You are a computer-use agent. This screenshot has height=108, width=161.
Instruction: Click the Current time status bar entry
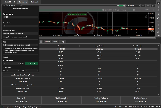[x=127, y=107]
